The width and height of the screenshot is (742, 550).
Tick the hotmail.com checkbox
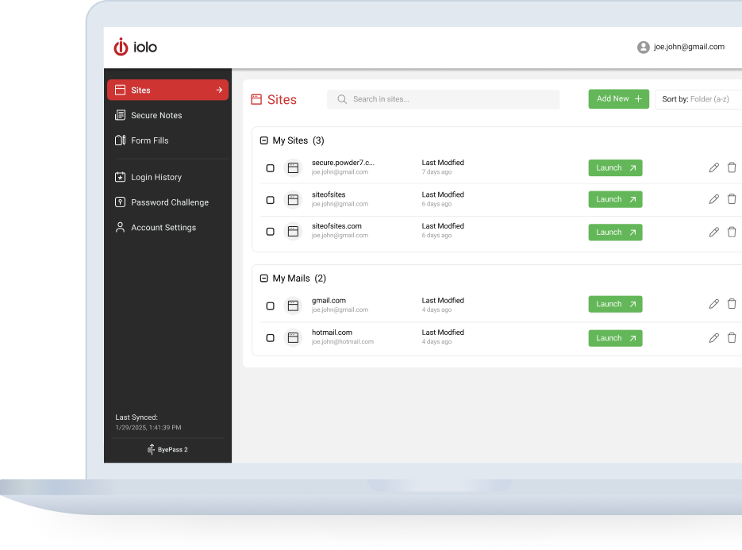click(270, 338)
